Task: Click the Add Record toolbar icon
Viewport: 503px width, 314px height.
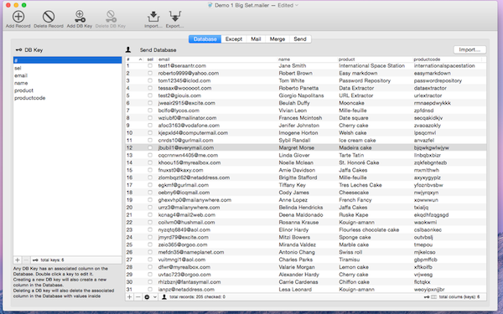Action: pyautogui.click(x=18, y=17)
